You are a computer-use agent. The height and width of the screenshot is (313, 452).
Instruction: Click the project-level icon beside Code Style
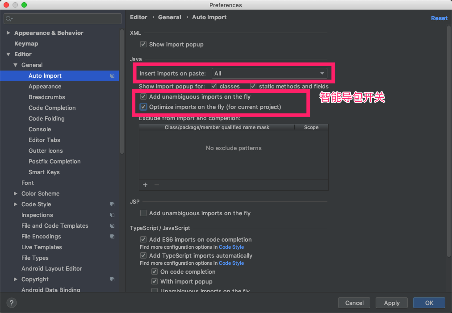[113, 204]
